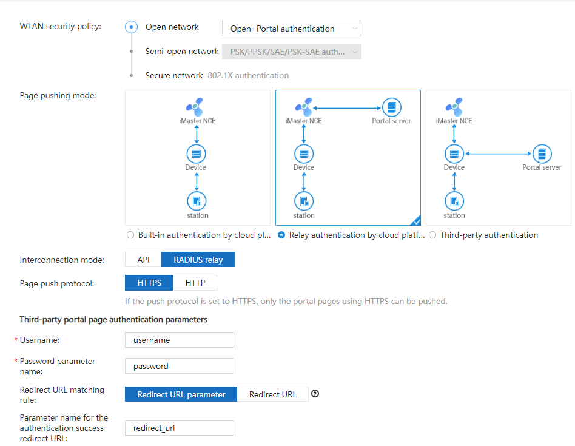Click Device icon in built-in authentication diagram
This screenshot has height=446, width=575.
(196, 154)
